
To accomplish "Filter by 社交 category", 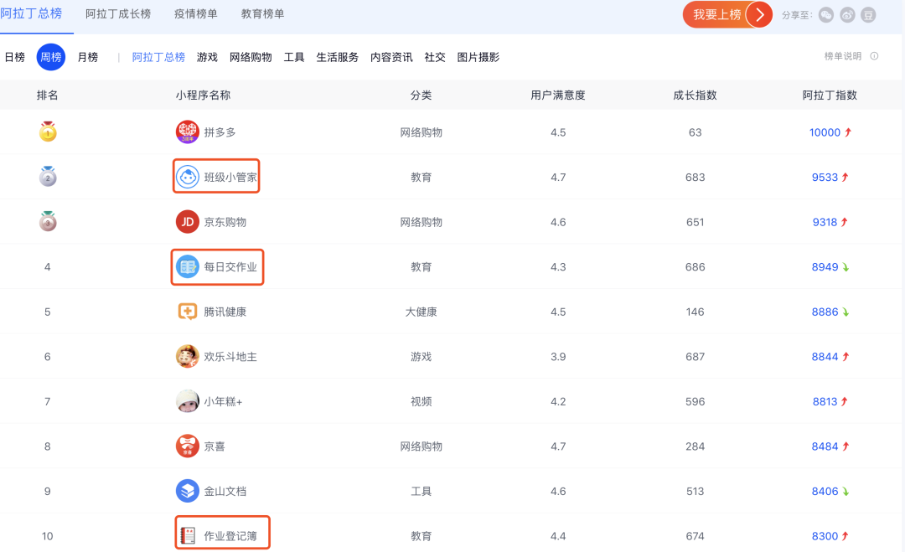I will click(x=435, y=57).
